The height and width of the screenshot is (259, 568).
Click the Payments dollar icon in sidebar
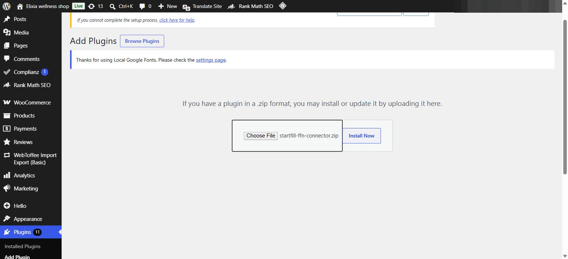click(x=7, y=129)
